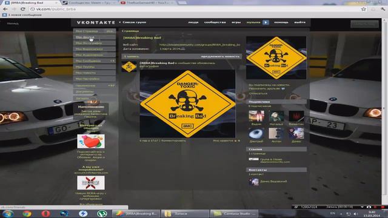Click 'Отписаться' to unsubscribe
388x218 pixels.
pos(258,93)
